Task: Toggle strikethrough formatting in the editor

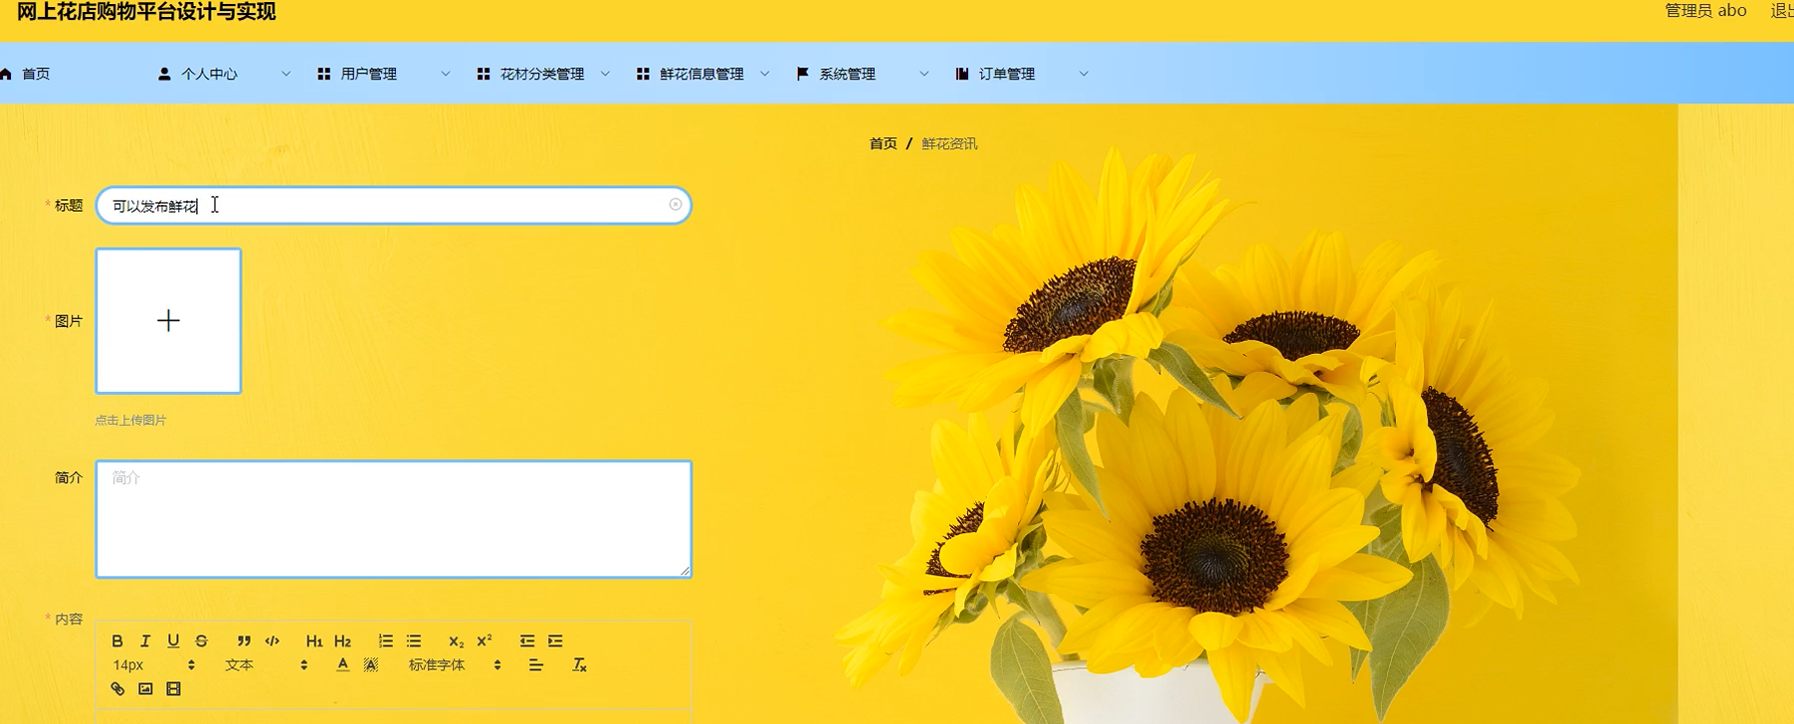Action: (201, 640)
